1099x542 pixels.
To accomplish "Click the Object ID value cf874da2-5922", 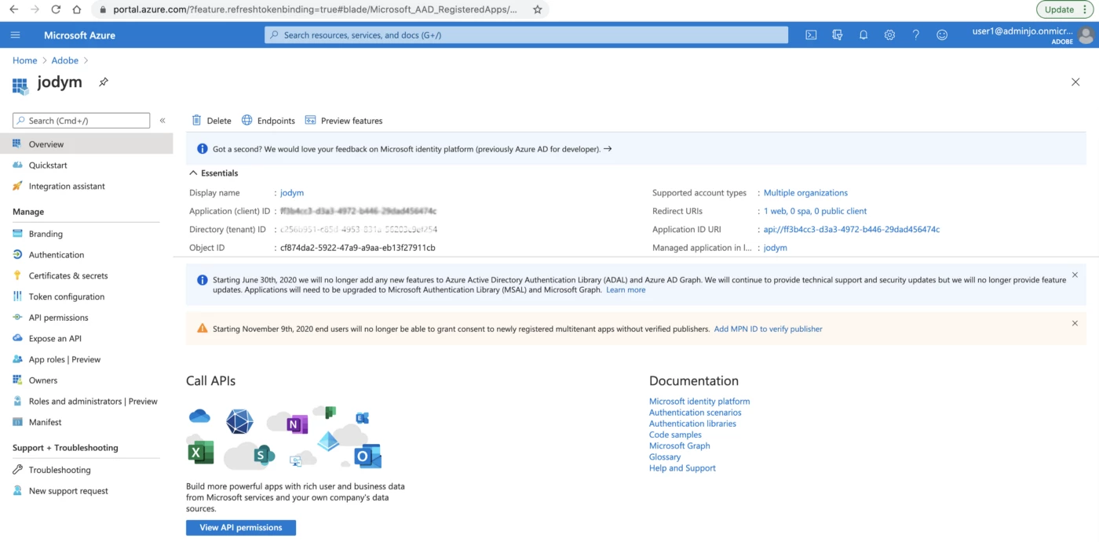I will point(358,248).
